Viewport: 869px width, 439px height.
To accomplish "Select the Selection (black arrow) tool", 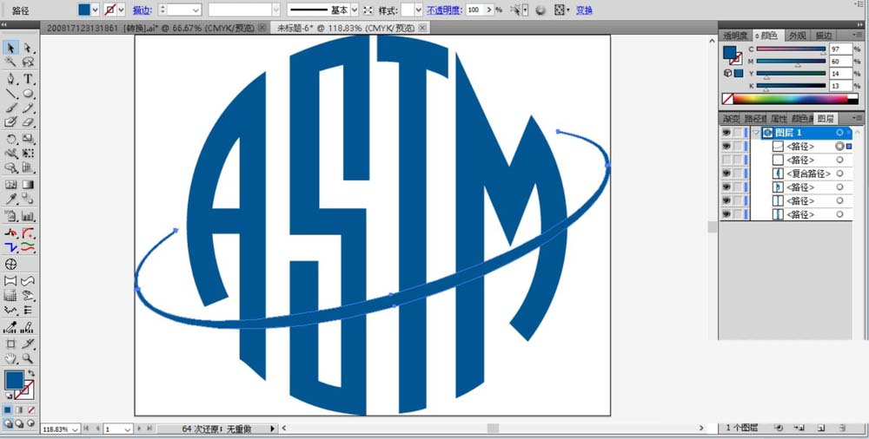I will pyautogui.click(x=10, y=49).
